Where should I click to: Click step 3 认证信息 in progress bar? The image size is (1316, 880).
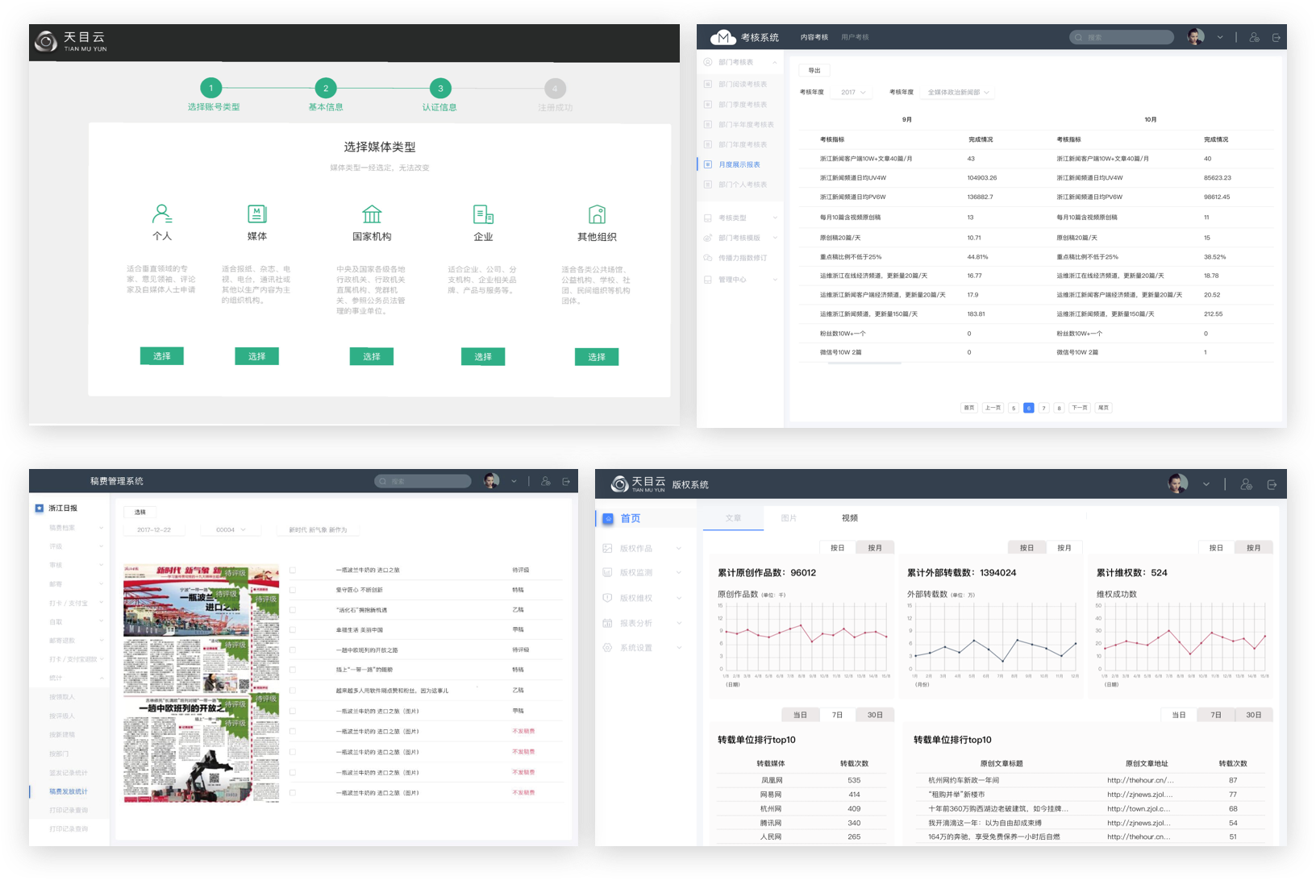tap(440, 89)
